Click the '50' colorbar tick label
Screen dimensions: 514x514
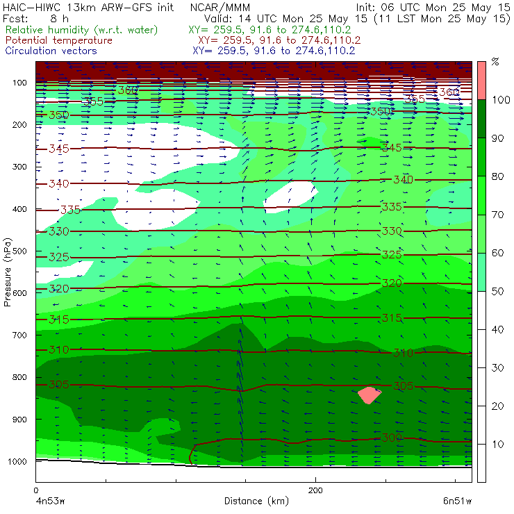coord(497,292)
